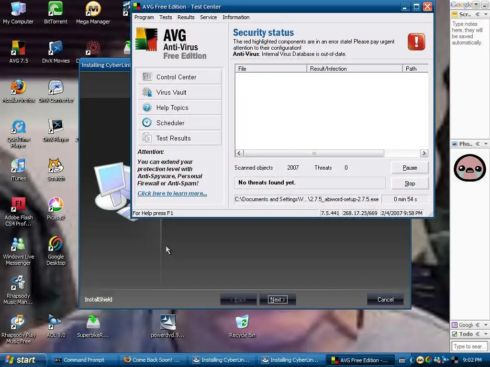490x367 pixels.
Task: Click the photo thumbnail in Photos gadget
Action: pos(470,168)
